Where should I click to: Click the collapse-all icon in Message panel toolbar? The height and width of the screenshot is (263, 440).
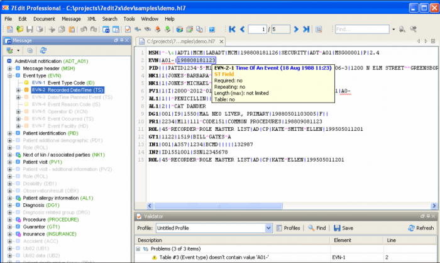(30, 50)
